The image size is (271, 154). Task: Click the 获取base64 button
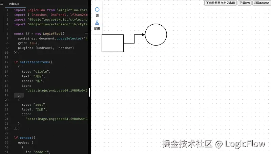tap(262, 3)
